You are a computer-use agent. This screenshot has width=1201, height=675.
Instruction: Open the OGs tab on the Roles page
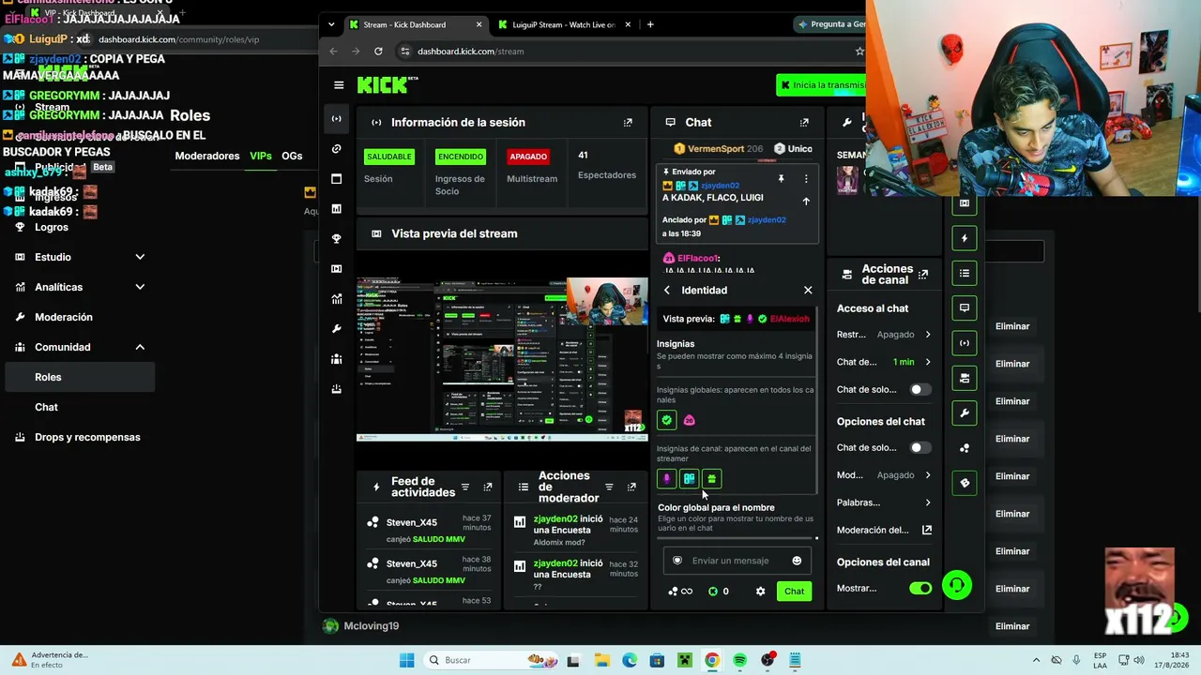tap(292, 156)
